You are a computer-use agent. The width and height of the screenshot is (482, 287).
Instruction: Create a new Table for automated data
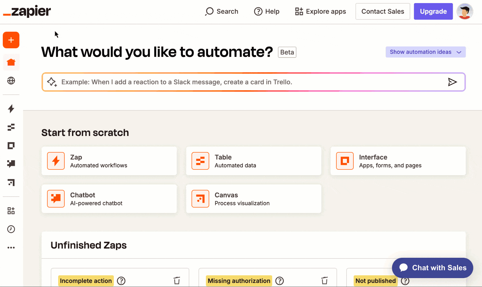[254, 161]
